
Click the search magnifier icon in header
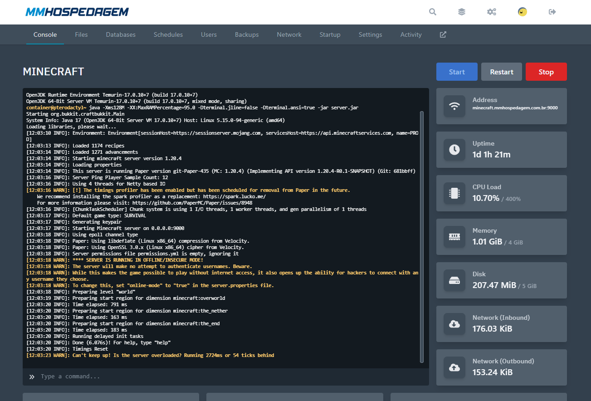coord(433,12)
